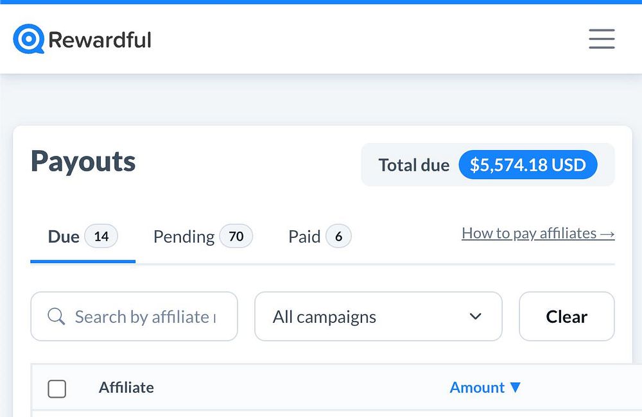This screenshot has width=642, height=417.
Task: Click the Amount sort arrow icon
Action: [x=515, y=387]
